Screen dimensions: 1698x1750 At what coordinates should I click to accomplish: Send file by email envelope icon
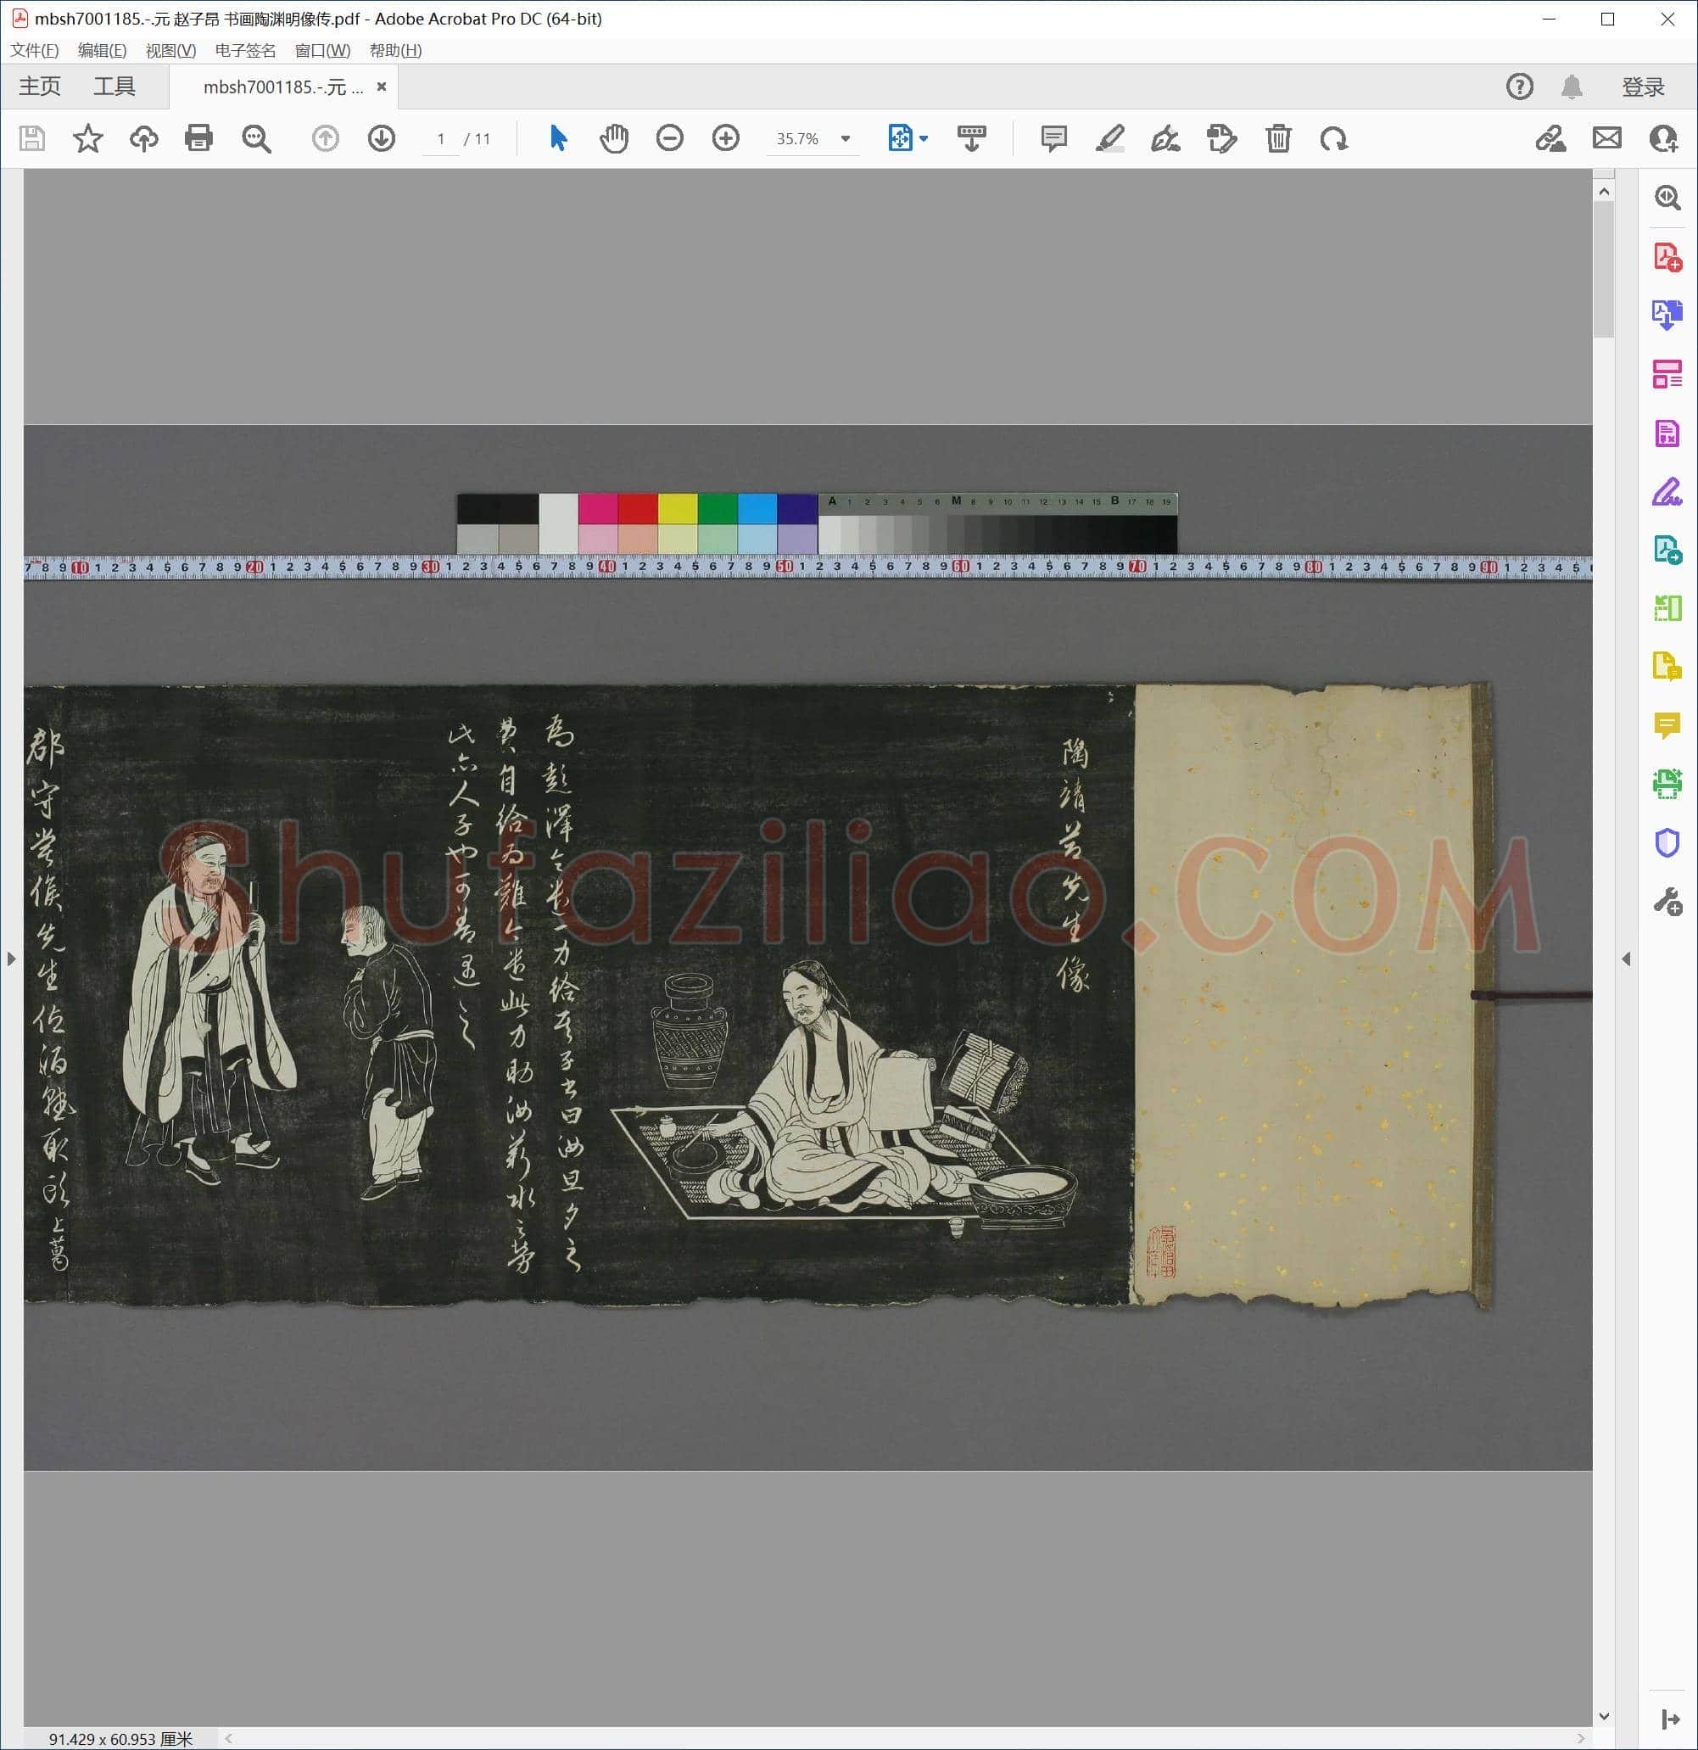coord(1607,138)
